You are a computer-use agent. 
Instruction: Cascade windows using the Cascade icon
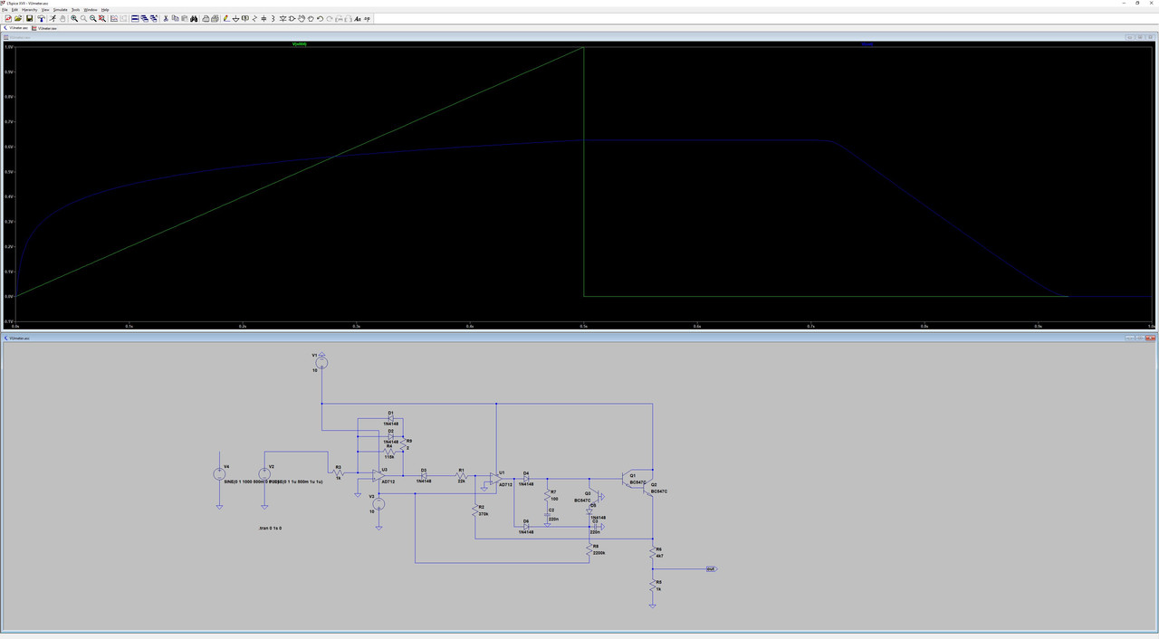tap(145, 18)
